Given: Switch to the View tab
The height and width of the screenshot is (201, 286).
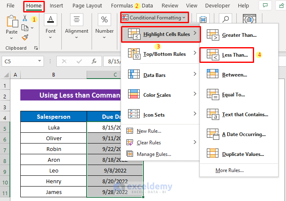Looking at the screenshot, I should (191, 6).
